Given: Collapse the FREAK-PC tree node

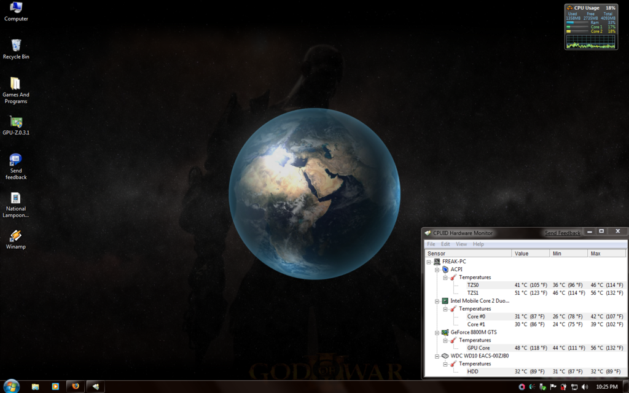Looking at the screenshot, I should coord(429,262).
